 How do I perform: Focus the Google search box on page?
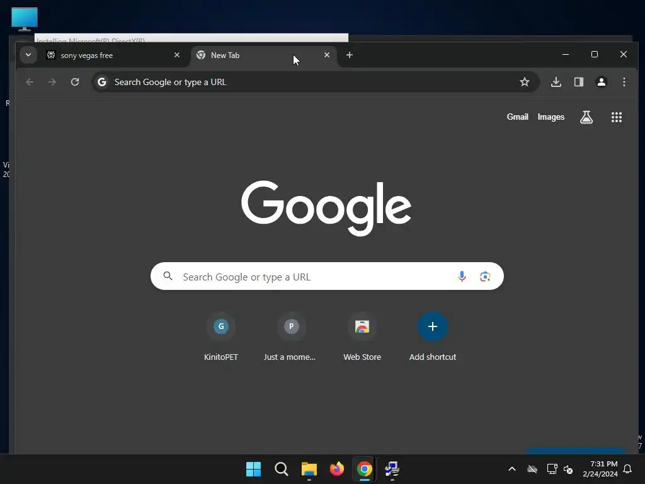coord(327,276)
